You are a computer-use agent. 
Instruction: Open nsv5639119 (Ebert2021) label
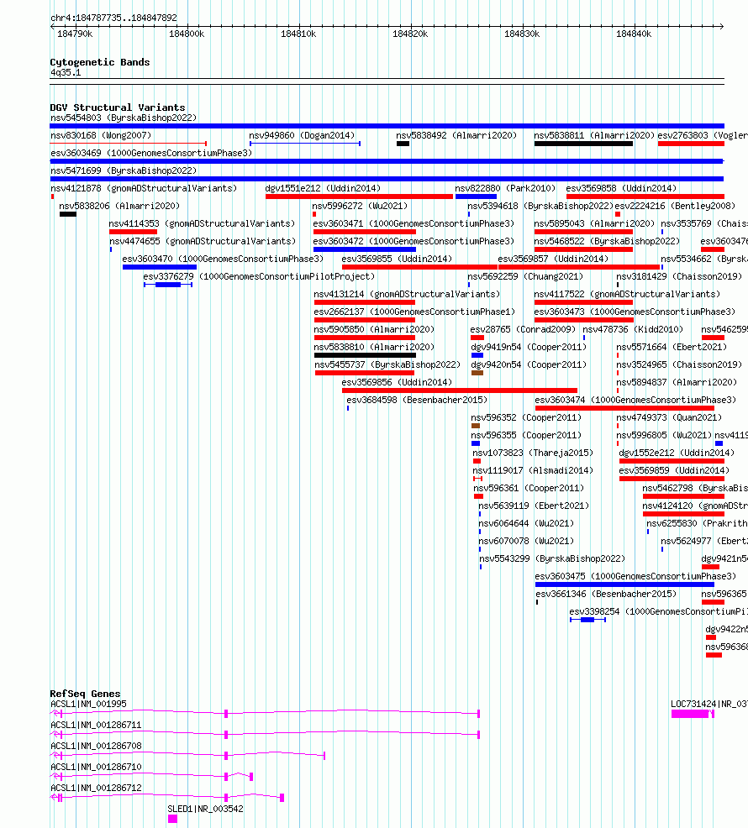[534, 506]
